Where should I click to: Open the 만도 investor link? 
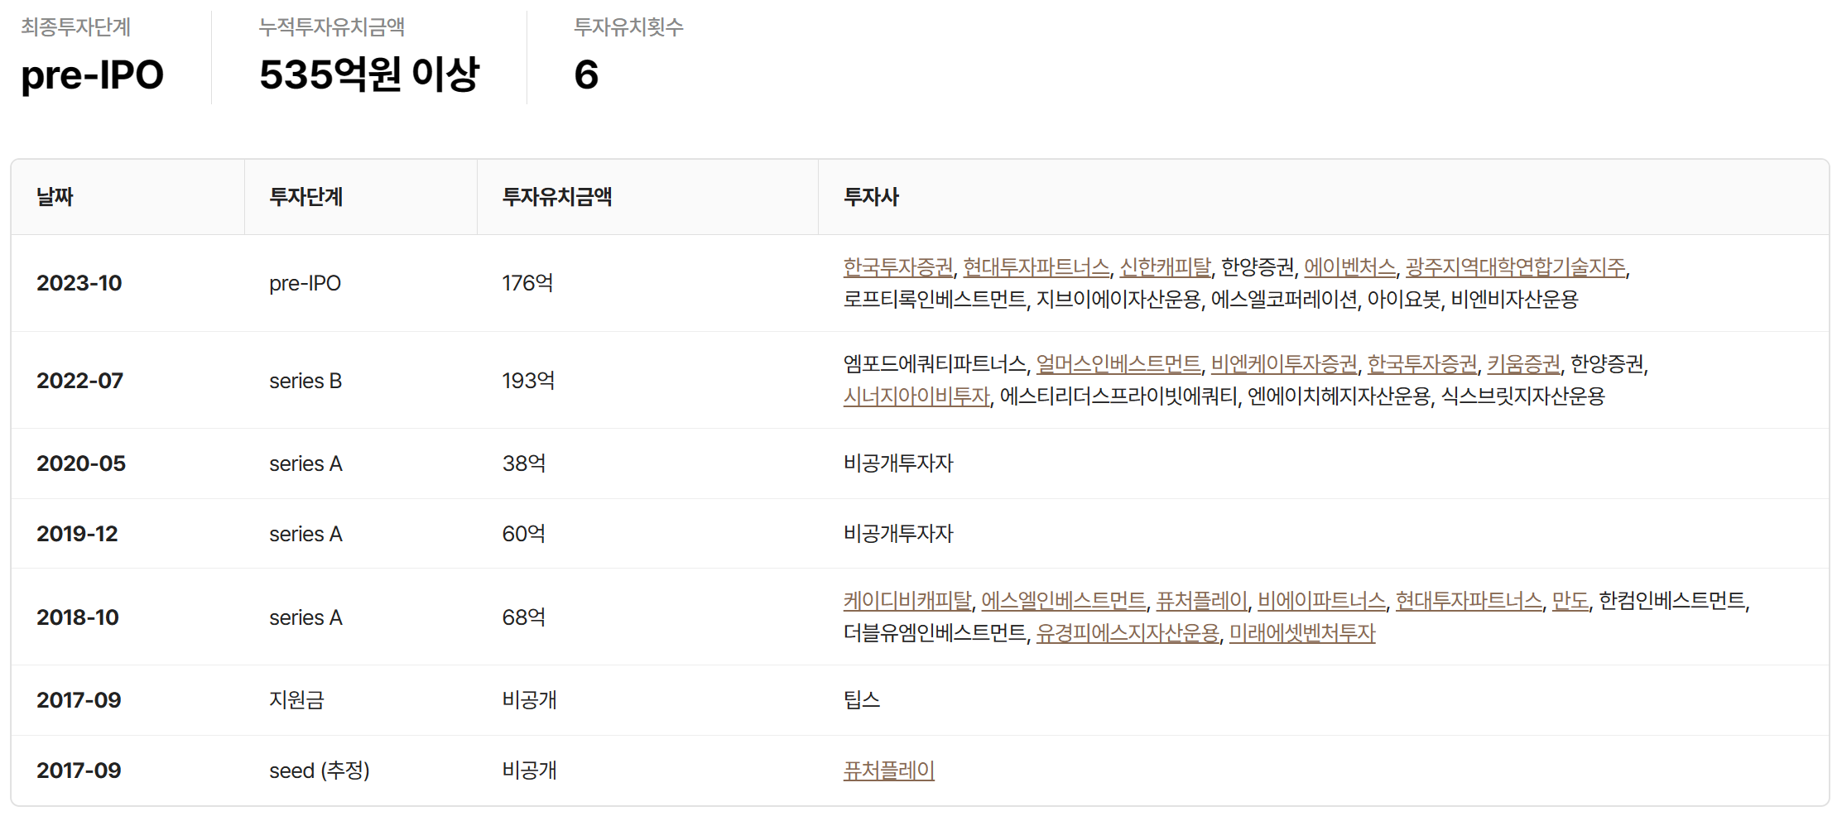coord(1570,601)
